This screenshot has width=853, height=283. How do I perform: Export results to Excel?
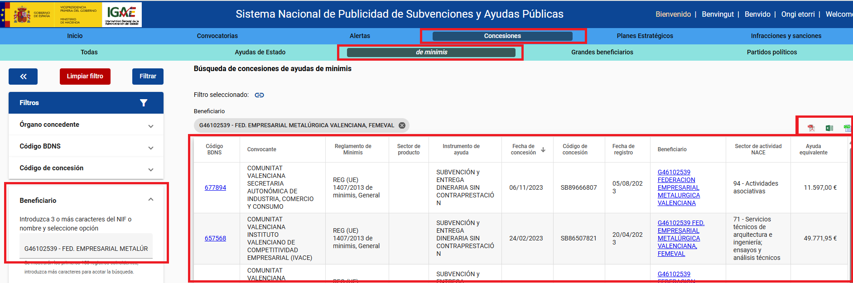(x=829, y=128)
